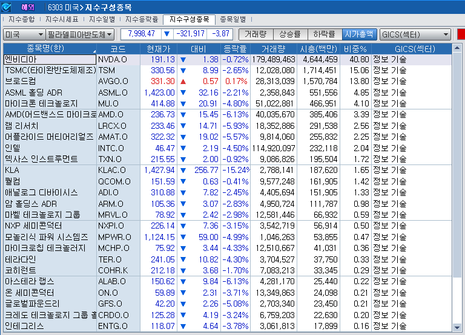Select 온 세미콘덕터 row
This screenshot has width=465, height=335.
click(x=228, y=293)
